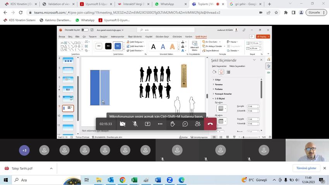329x185 pixels.
Task: Show the +3 additional participants
Action: [x=24, y=150]
